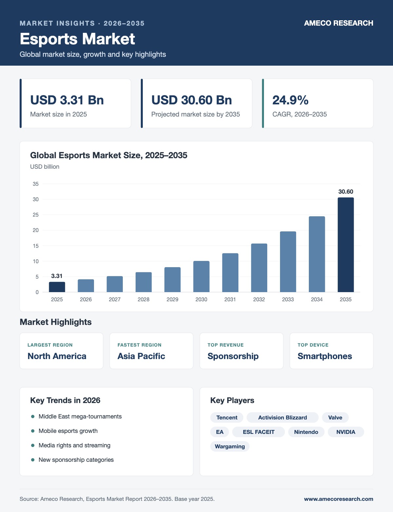The image size is (393, 512).
Task: Click the 24.9% CAGR stat card
Action: pos(318,103)
